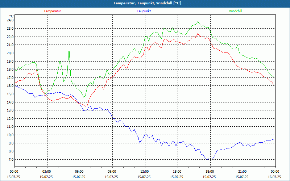Click the 9,0 y-axis value
This screenshot has height=181, width=290.
11,143
